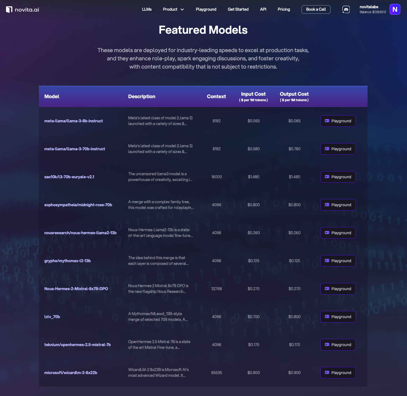
Task: Open the gryphe/mythomax-l2-13b model link
Action: 68,261
